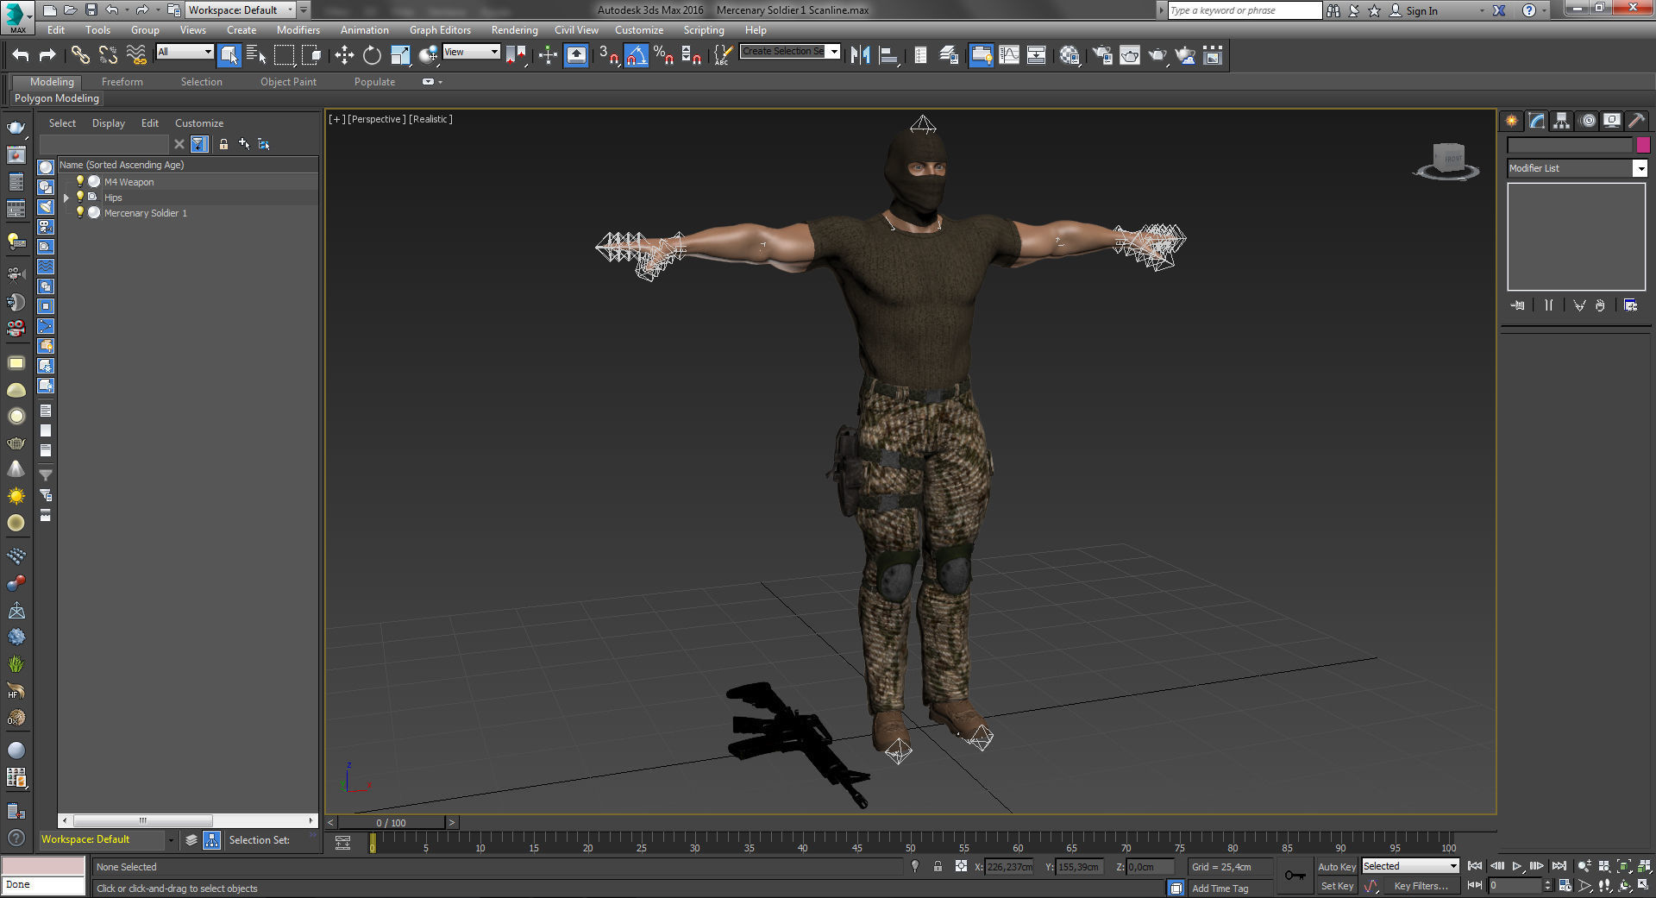This screenshot has height=898, width=1656.
Task: Toggle Percent Snap on the toolbar
Action: (x=663, y=55)
